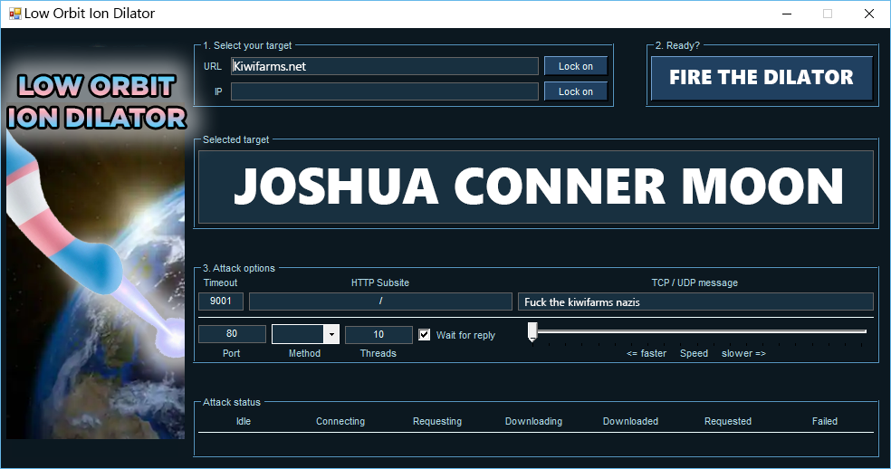Close the application window
The width and height of the screenshot is (891, 469).
[869, 14]
